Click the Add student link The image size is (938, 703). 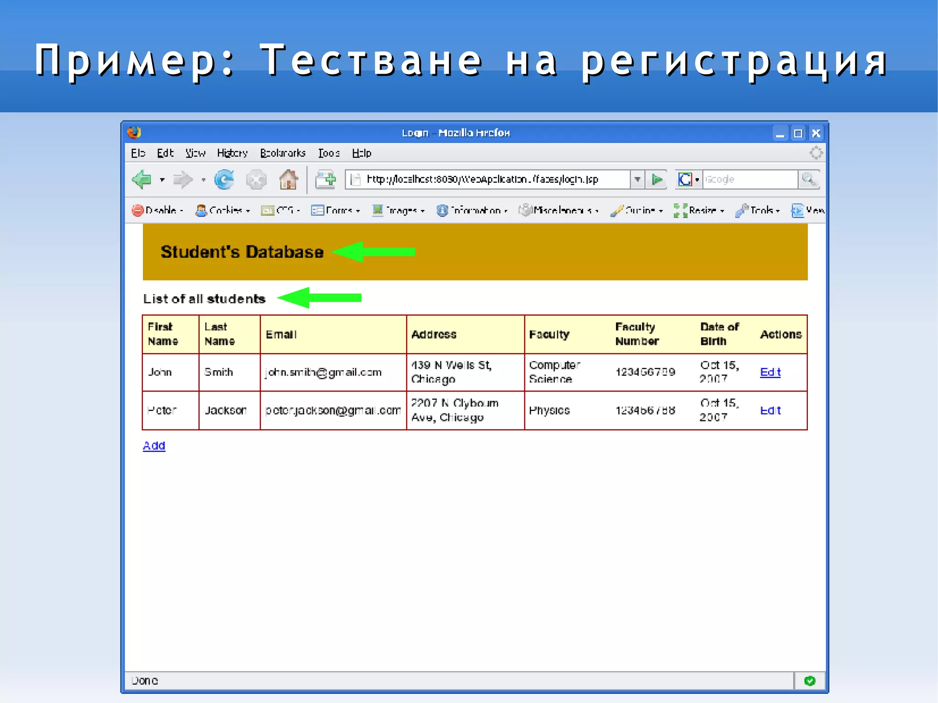coord(154,446)
